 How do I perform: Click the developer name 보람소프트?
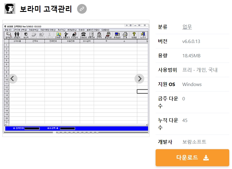194,142
